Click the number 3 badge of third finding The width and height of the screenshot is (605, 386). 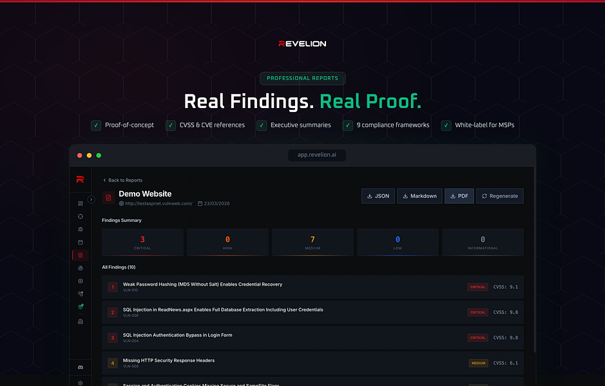(113, 338)
